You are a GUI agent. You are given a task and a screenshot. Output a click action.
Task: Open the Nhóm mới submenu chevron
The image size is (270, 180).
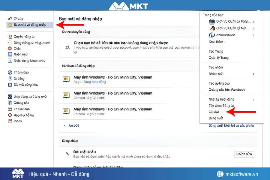click(253, 73)
